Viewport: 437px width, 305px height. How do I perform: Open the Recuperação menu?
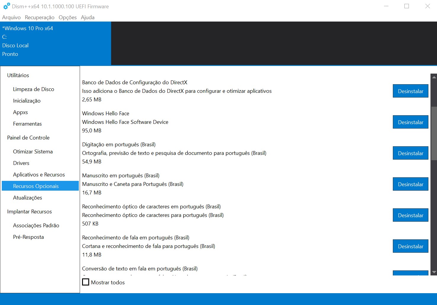coord(40,17)
